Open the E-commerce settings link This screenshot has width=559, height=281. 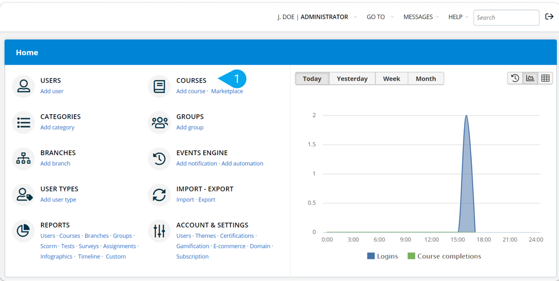click(x=229, y=246)
